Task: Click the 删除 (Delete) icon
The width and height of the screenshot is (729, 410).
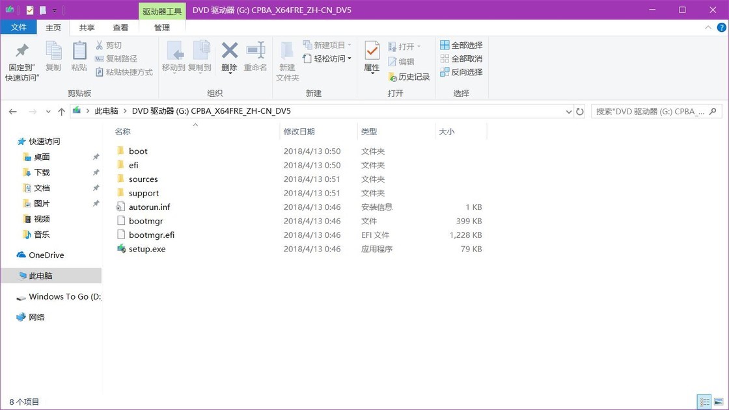Action: click(x=230, y=58)
